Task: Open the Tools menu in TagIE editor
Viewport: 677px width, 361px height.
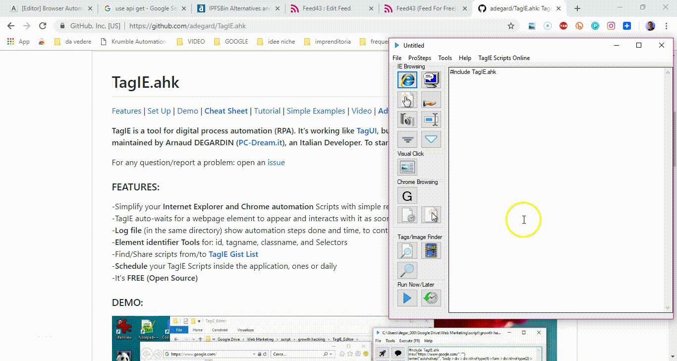Action: point(445,58)
